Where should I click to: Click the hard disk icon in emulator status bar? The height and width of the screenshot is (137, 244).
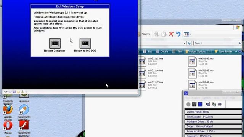(x=6, y=92)
